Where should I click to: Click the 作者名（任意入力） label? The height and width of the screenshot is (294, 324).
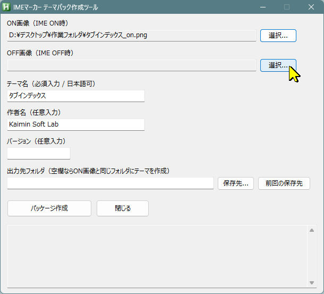34,113
